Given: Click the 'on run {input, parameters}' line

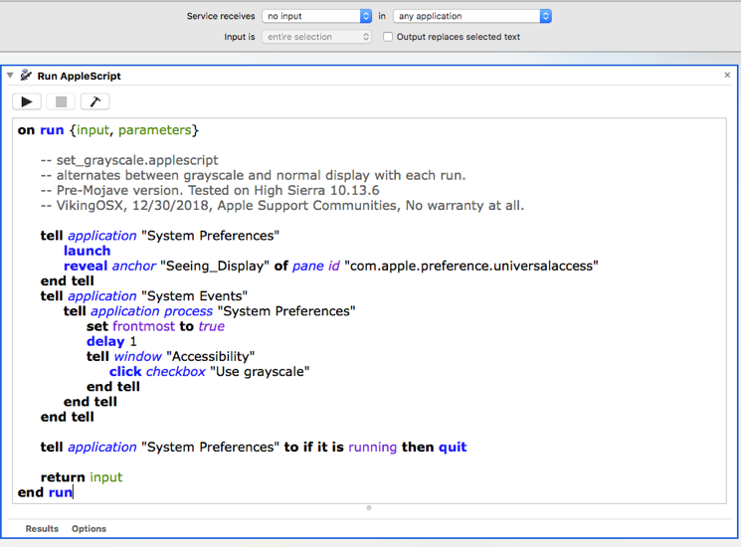Looking at the screenshot, I should click(x=108, y=130).
